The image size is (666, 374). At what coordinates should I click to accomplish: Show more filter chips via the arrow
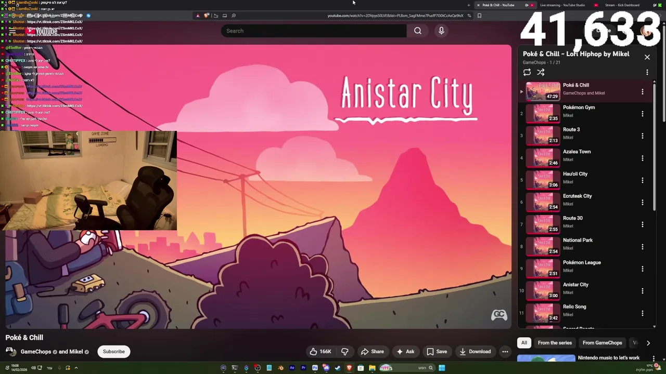tap(648, 343)
